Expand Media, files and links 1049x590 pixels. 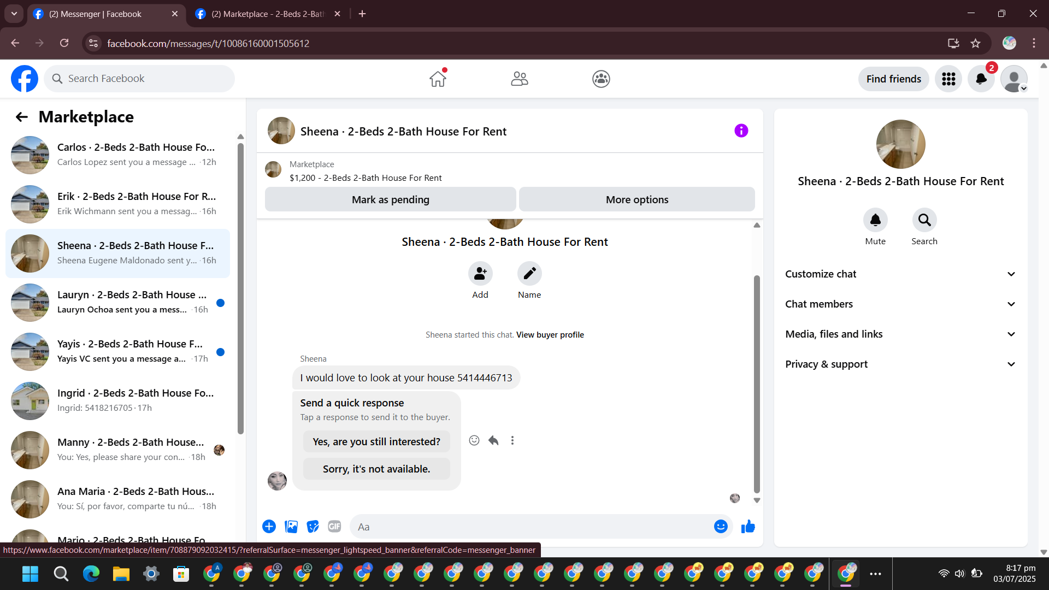point(900,334)
